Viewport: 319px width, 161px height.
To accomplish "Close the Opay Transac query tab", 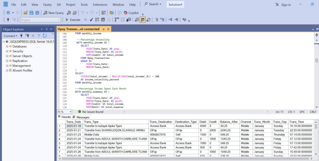I will point(108,29).
